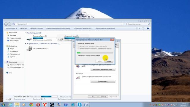Click the Explorer Forward navigation button
190x107 pixels.
pyautogui.click(x=9, y=24)
